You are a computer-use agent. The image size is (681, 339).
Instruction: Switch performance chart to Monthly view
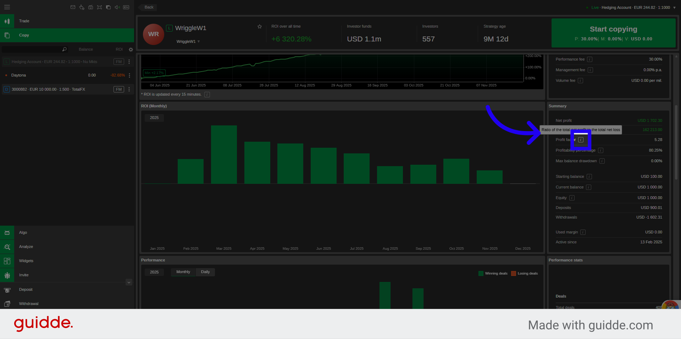click(x=183, y=272)
